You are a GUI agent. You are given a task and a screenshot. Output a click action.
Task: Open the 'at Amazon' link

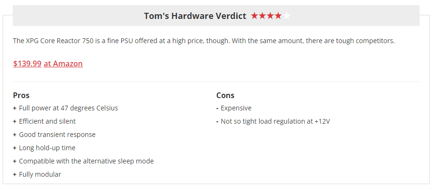(x=63, y=63)
